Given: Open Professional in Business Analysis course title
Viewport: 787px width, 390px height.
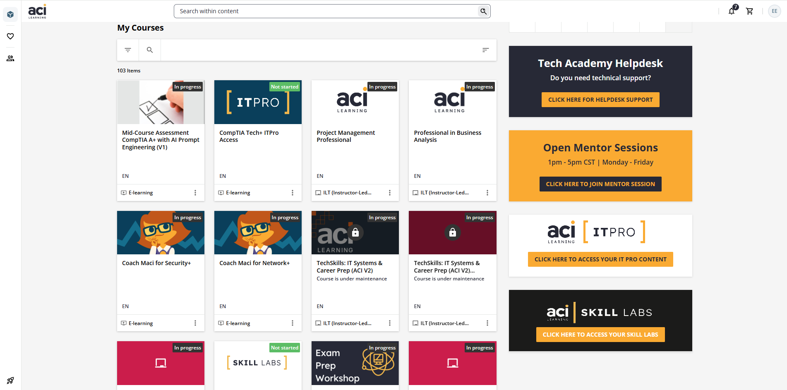Looking at the screenshot, I should [448, 136].
